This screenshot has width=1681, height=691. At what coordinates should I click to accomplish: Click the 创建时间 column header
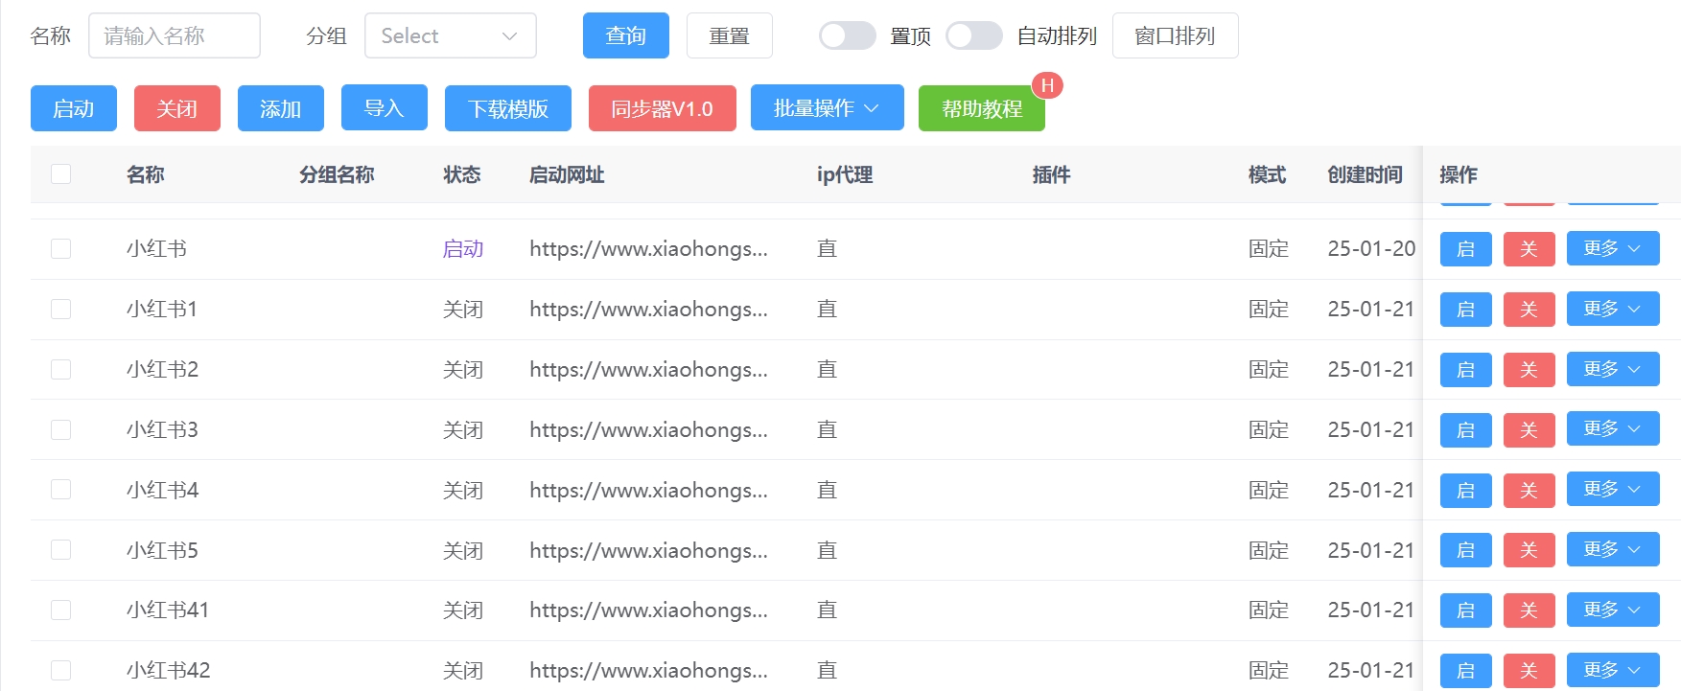[1365, 174]
